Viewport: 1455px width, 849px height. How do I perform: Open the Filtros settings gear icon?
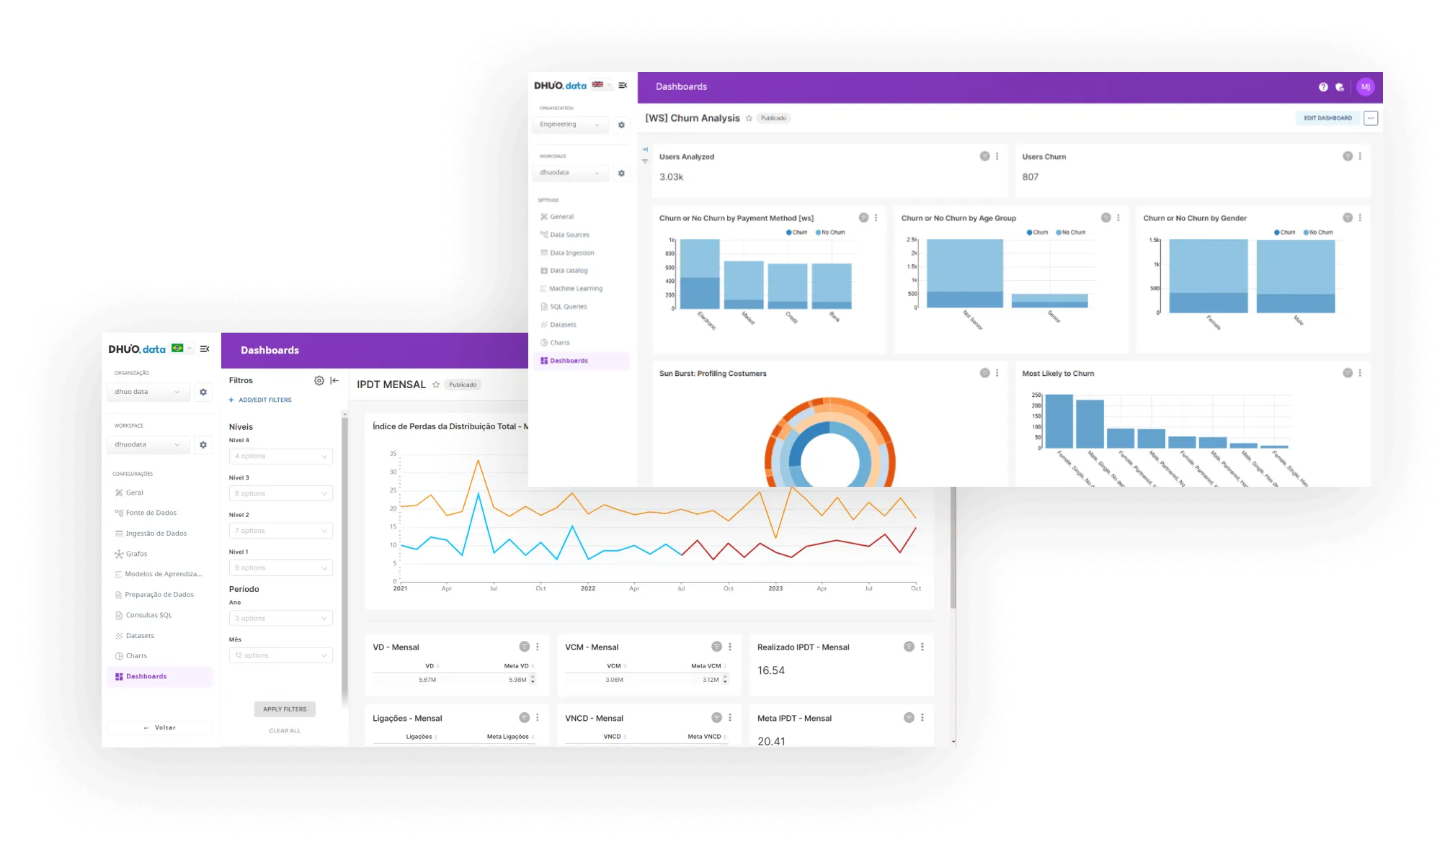[319, 380]
